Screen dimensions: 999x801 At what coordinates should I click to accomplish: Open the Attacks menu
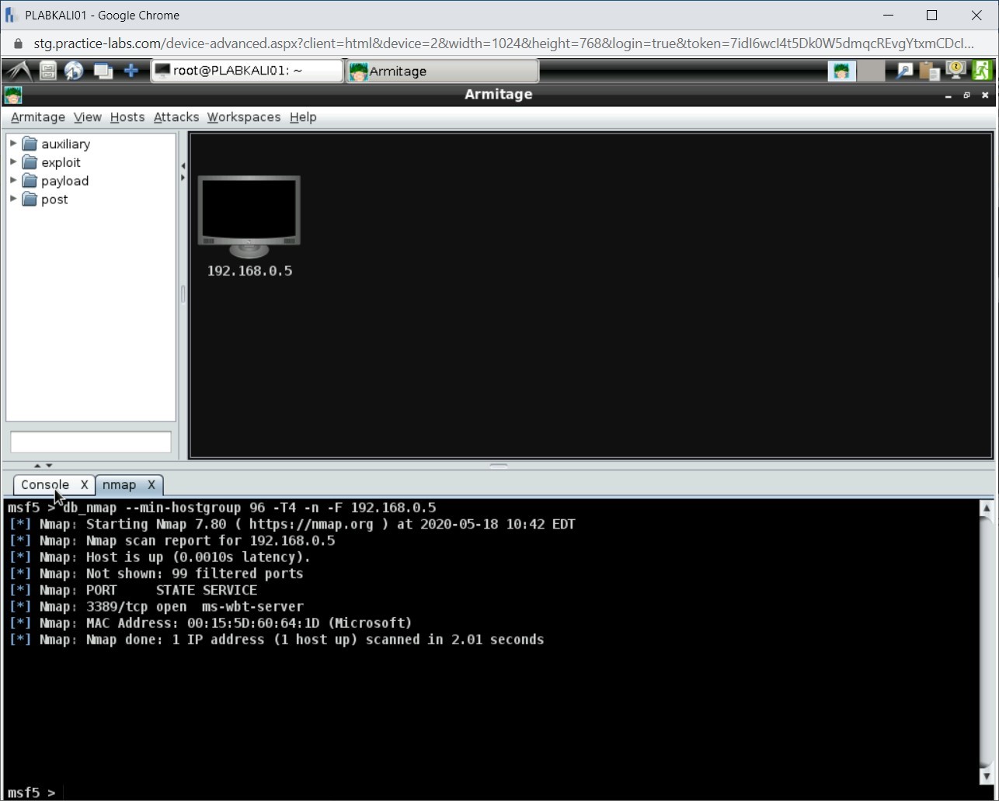click(x=176, y=117)
